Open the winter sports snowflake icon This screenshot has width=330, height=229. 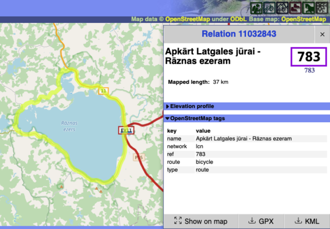[x=321, y=7]
